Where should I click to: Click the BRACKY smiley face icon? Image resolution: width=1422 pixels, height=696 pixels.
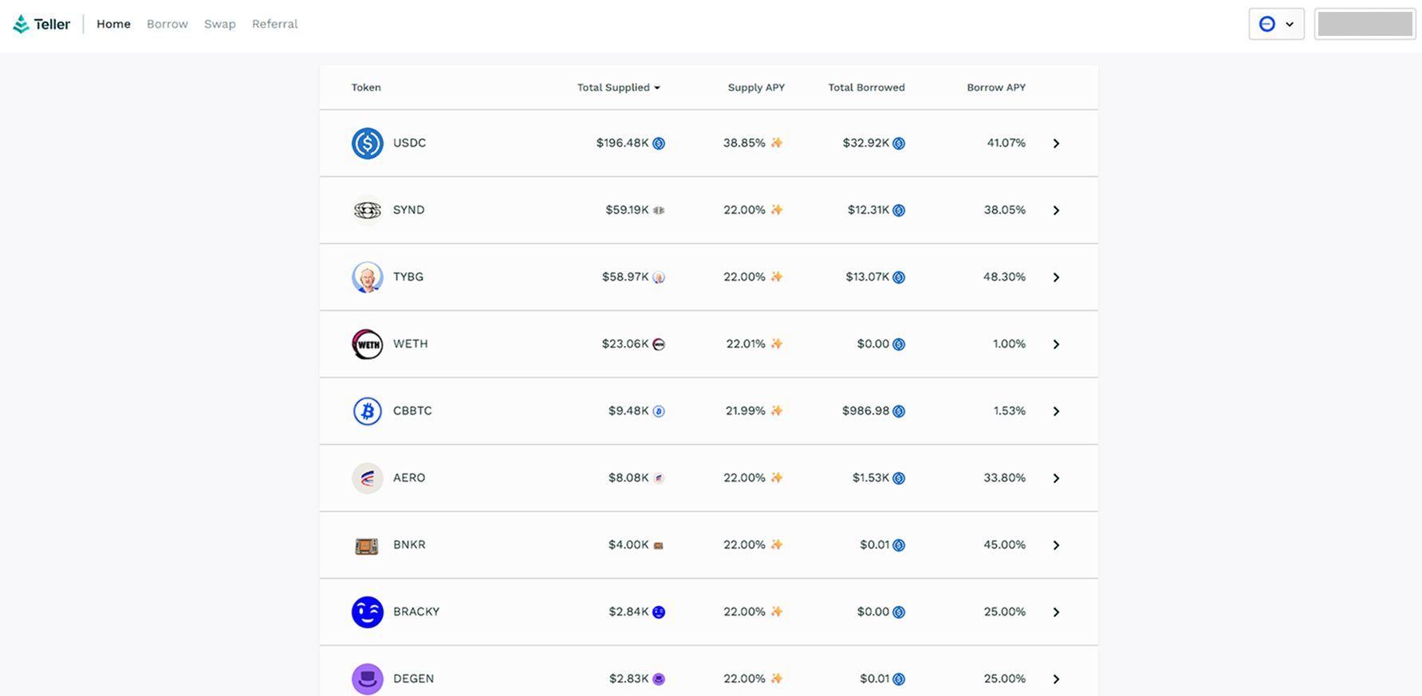pos(367,612)
